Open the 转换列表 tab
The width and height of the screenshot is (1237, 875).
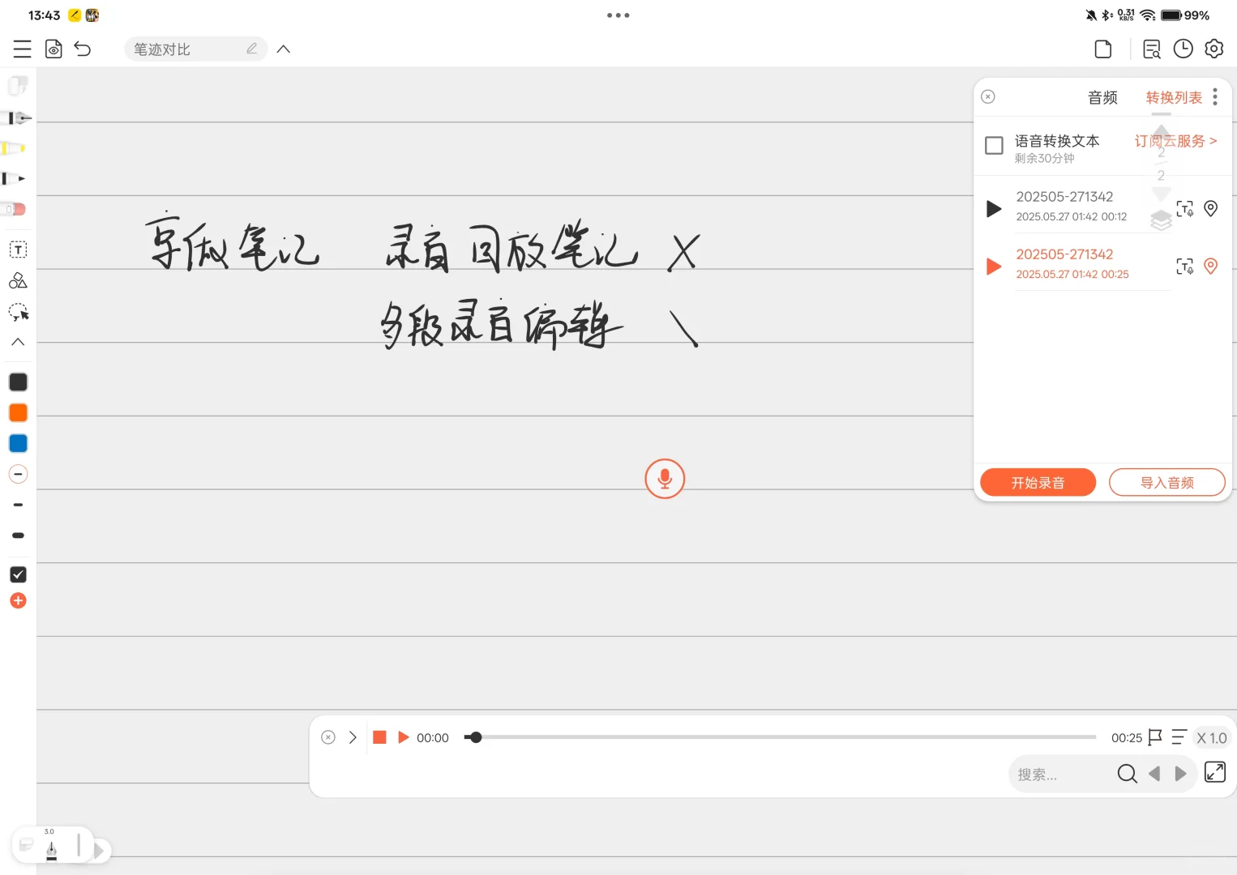click(1173, 96)
